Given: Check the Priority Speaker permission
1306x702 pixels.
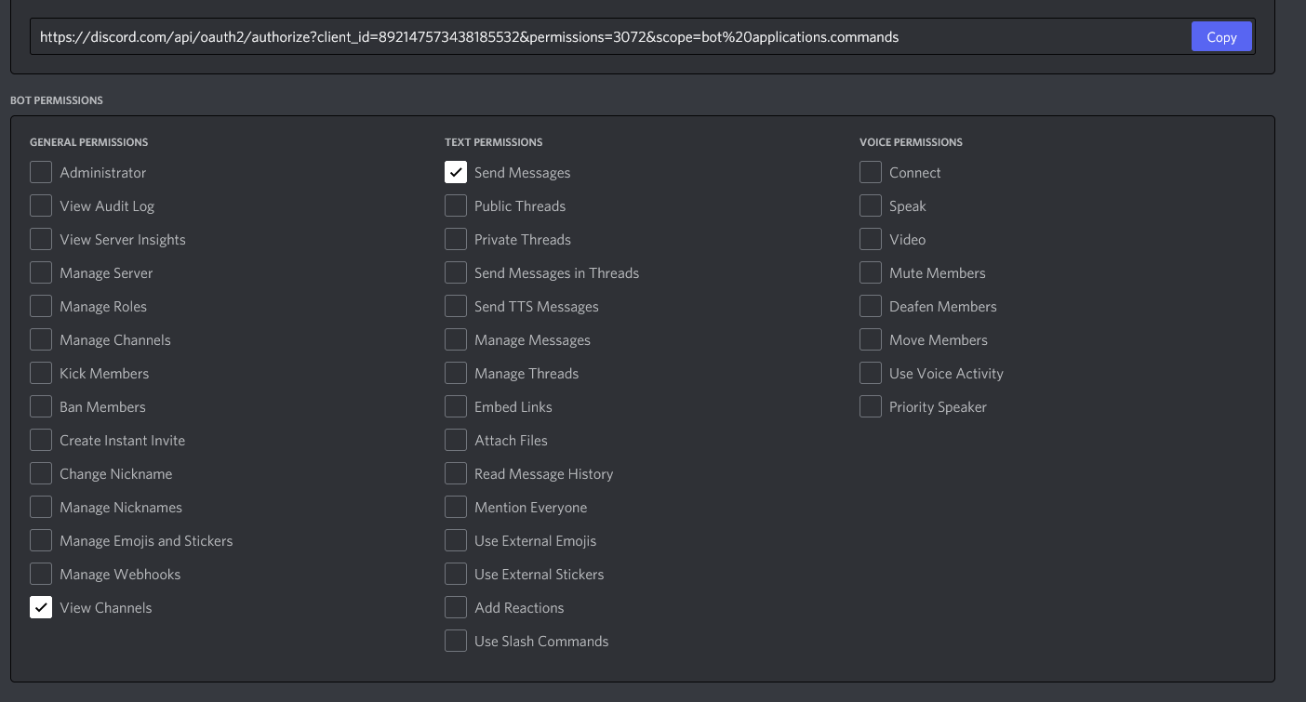Looking at the screenshot, I should tap(871, 406).
